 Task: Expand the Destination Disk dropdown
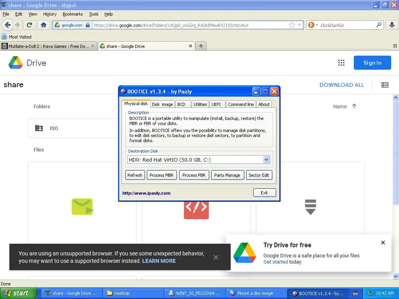pos(266,160)
